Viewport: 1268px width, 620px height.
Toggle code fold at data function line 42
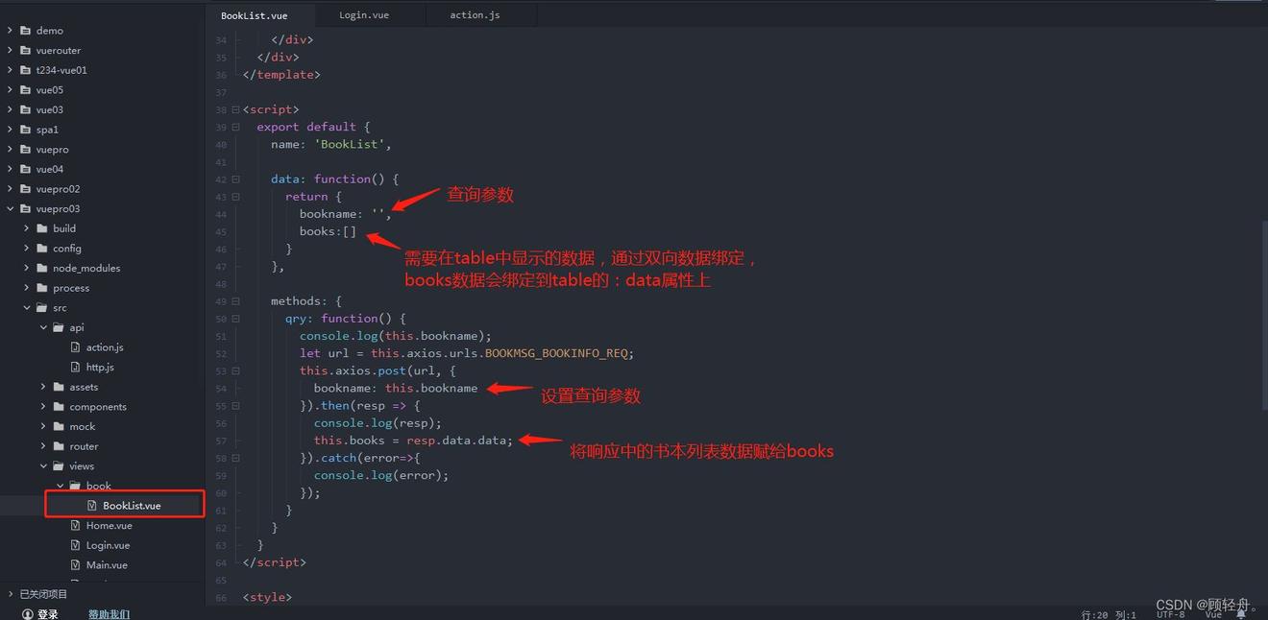(235, 179)
